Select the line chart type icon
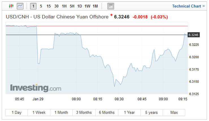Viewport: 209px width, 121px height. [20, 6]
